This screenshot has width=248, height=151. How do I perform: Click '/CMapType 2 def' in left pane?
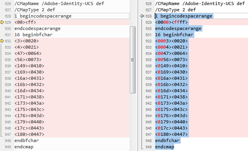pos(35,10)
